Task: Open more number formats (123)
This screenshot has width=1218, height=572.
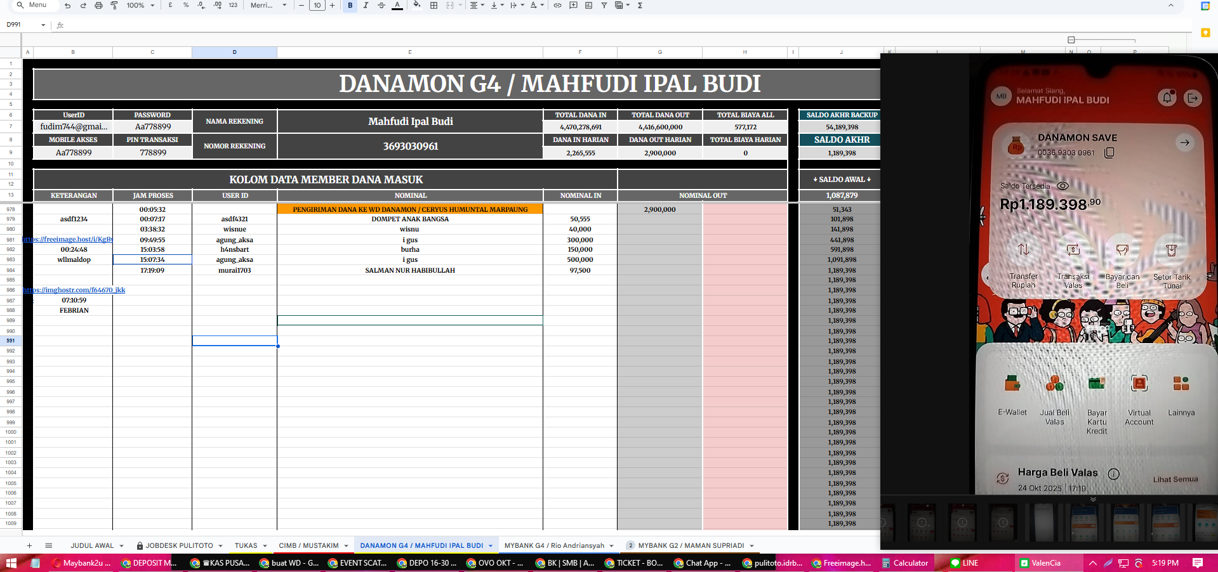Action: 233,5
